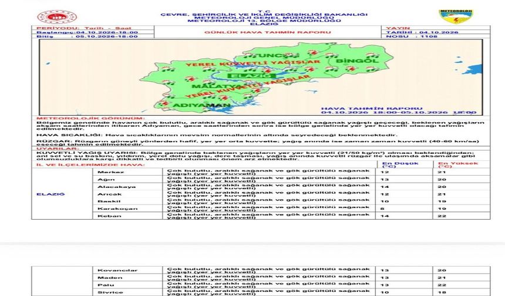Click Baskil lowest temperature value 10
This screenshot has height=296, width=505.
385,201
